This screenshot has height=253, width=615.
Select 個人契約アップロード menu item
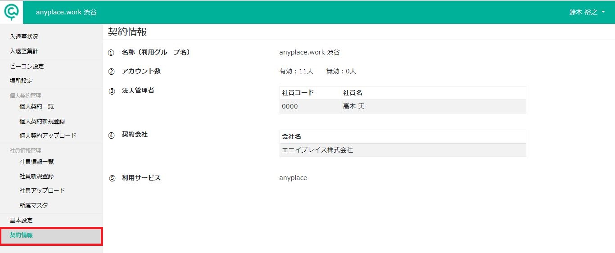[x=48, y=136]
